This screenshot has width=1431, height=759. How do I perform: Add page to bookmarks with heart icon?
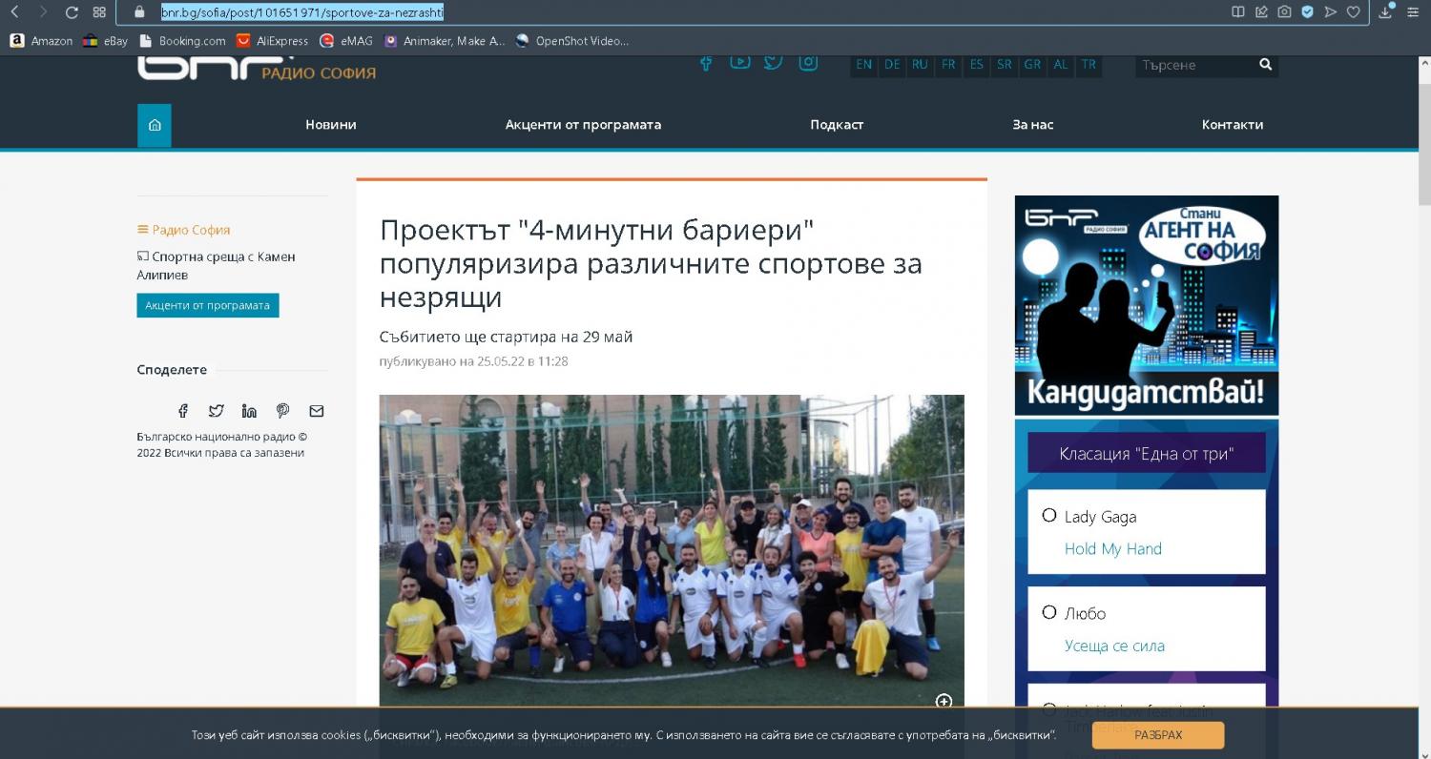(x=1353, y=12)
